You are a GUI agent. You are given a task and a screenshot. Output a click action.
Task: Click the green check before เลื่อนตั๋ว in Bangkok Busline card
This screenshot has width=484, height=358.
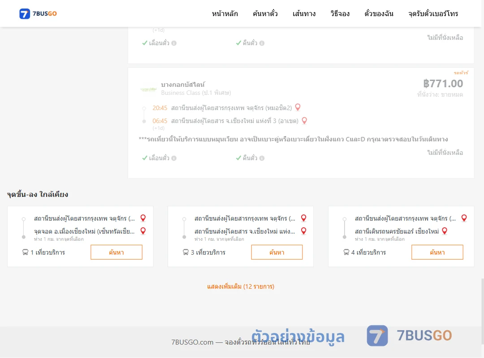pyautogui.click(x=145, y=158)
